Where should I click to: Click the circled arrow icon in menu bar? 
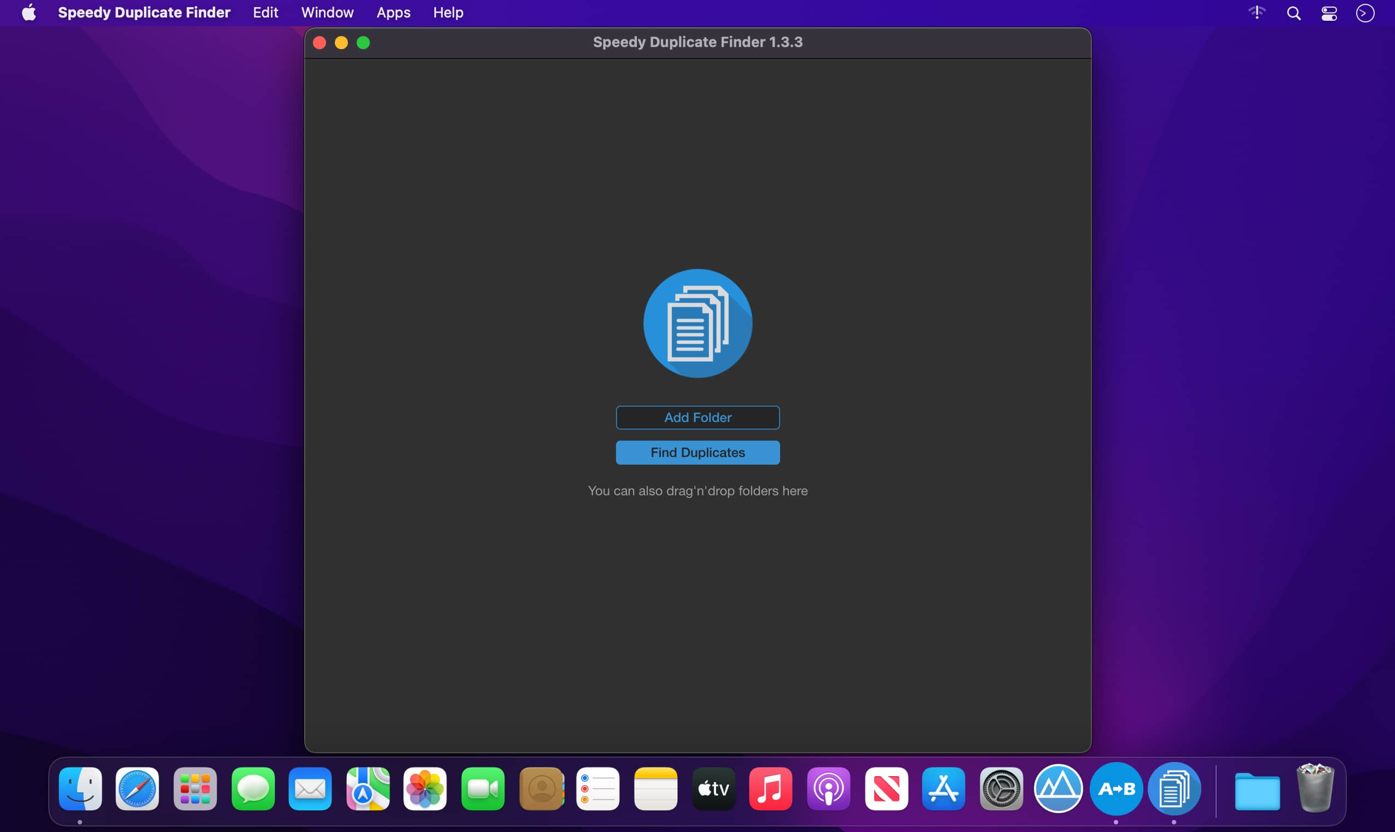pos(1365,13)
